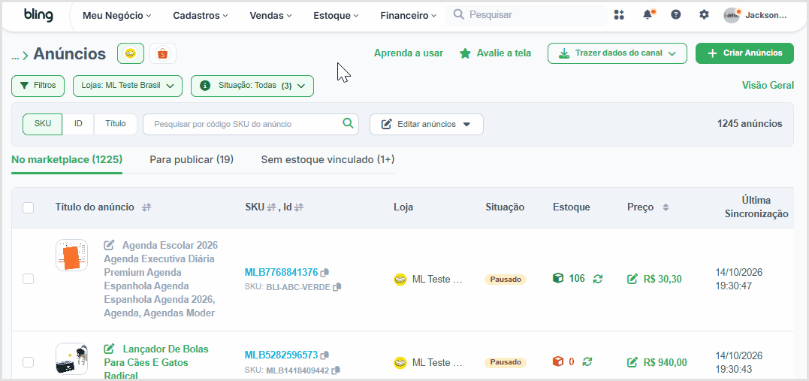This screenshot has width=809, height=381.
Task: Open the Filtros button
Action: coord(38,86)
